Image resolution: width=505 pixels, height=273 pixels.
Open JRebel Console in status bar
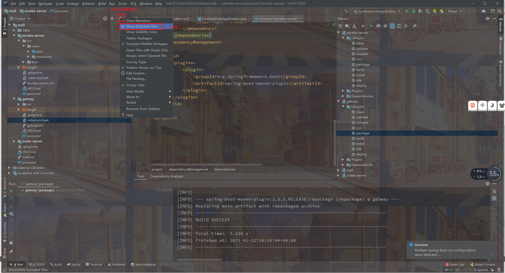[x=483, y=265]
